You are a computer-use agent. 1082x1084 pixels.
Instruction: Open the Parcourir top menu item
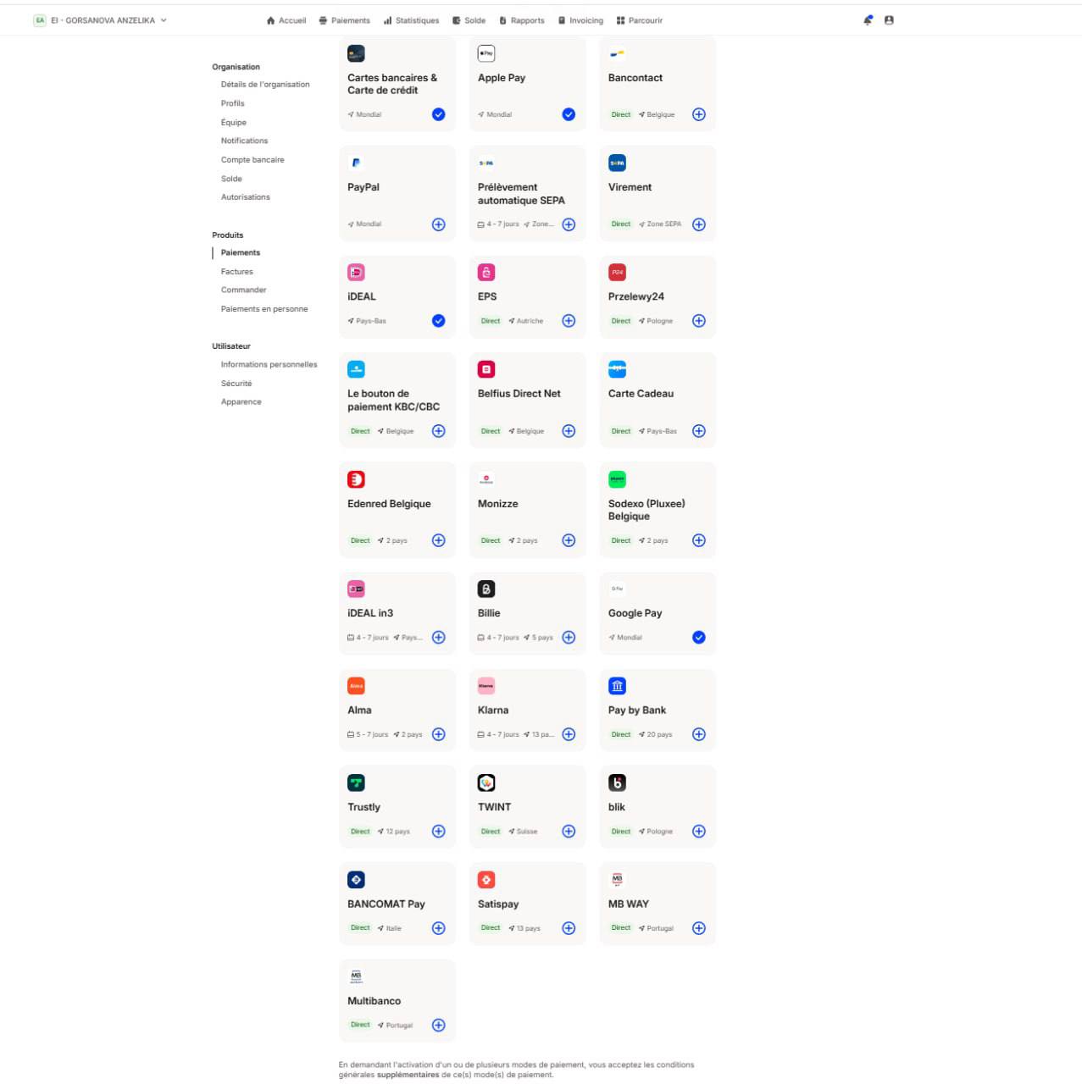click(640, 20)
